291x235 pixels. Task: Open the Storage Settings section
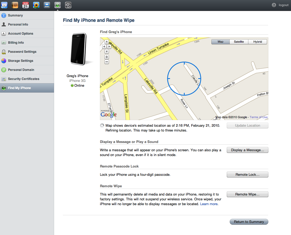(x=27, y=61)
